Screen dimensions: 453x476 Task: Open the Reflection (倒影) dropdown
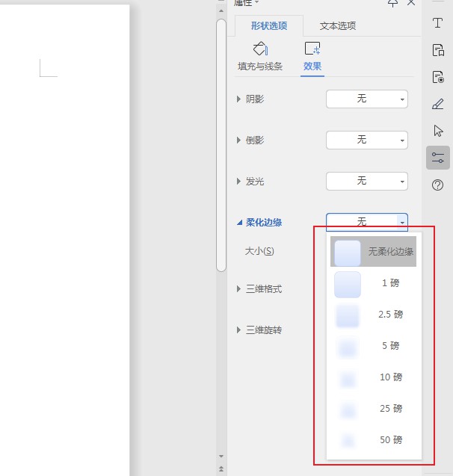point(367,140)
